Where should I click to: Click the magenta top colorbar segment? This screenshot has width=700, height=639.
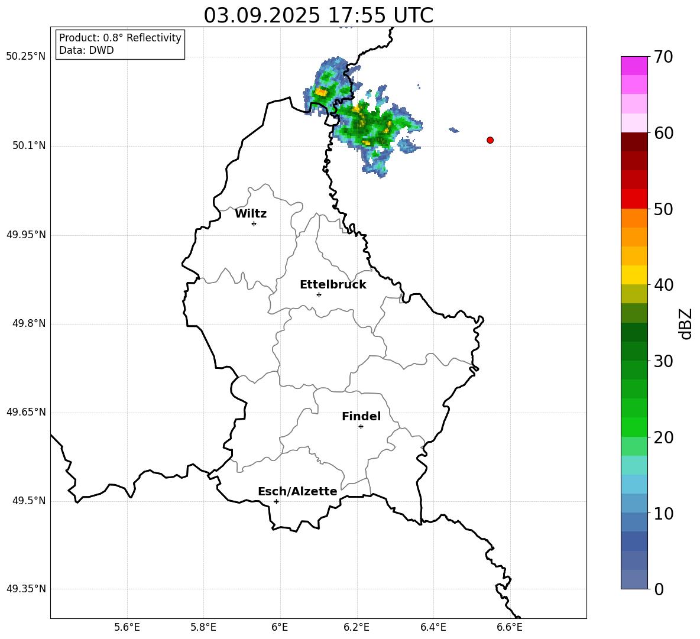point(634,66)
